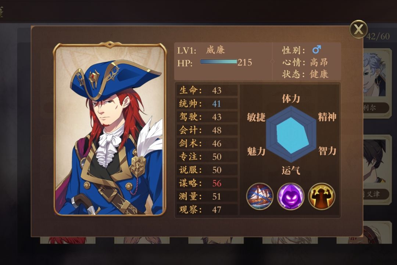Select the 统帅 41 stat row
Viewport: 397px width, 265px height.
click(x=207, y=104)
